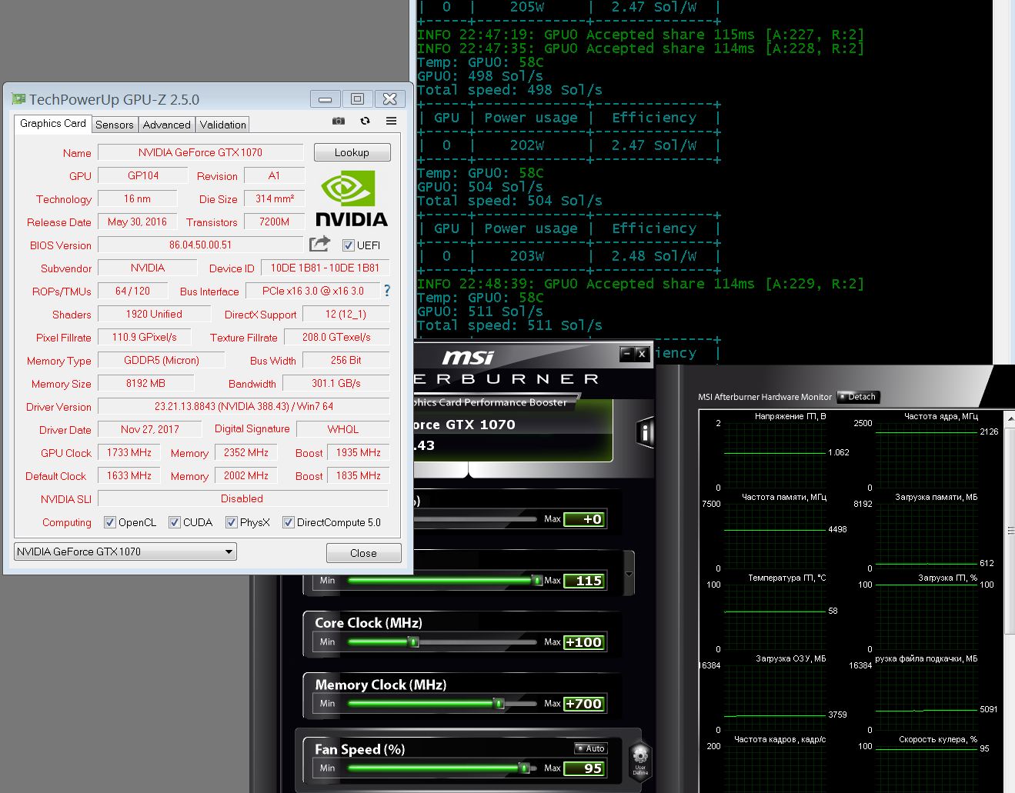Click the Name field NVIDIA GeForce GTX 1070
1015x793 pixels.
[x=200, y=152]
